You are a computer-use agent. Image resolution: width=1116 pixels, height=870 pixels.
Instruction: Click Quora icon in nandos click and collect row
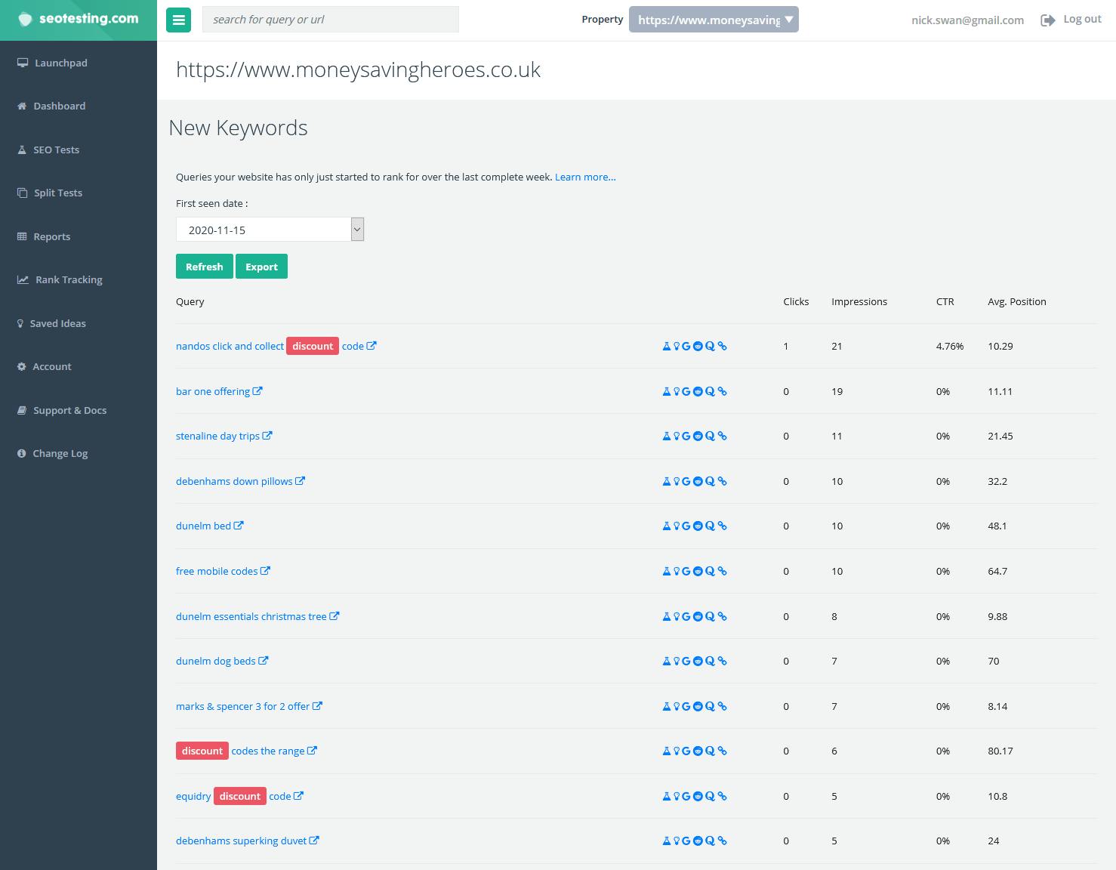coord(710,346)
